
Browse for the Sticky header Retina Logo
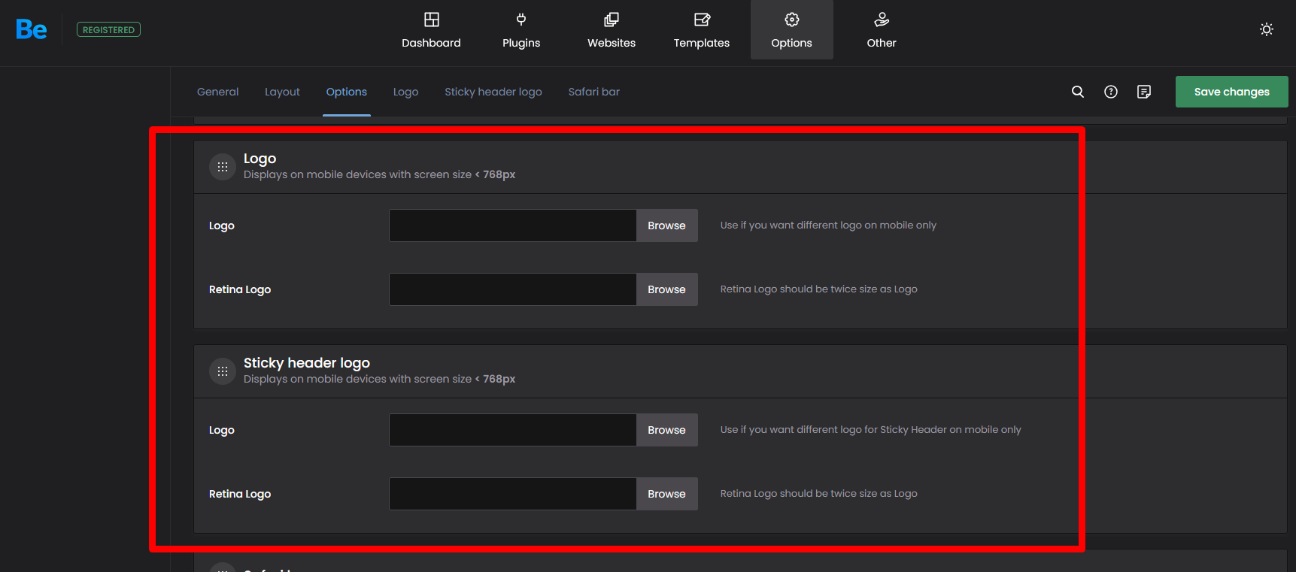(666, 494)
